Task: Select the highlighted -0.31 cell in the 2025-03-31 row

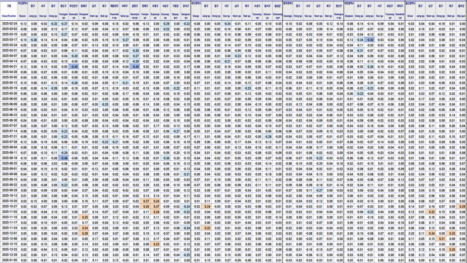Action: (359, 50)
